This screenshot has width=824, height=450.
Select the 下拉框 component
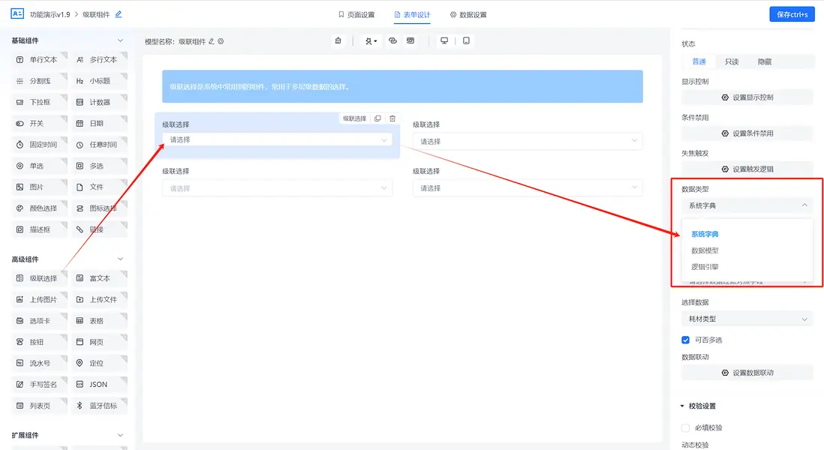point(40,102)
